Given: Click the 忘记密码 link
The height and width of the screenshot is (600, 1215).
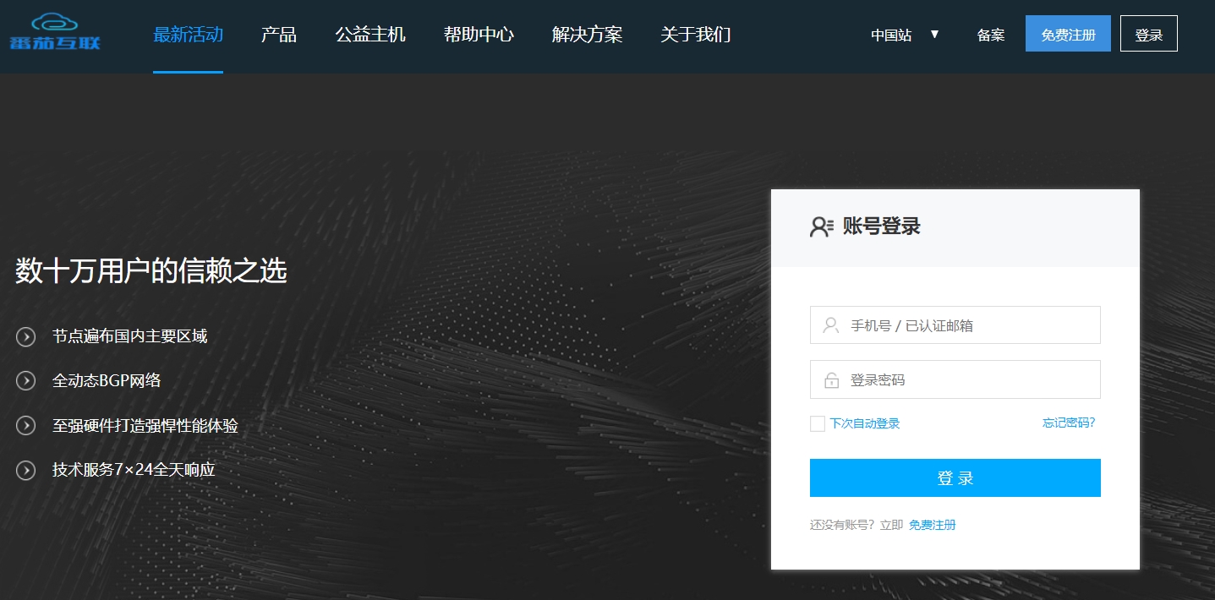Looking at the screenshot, I should 1068,423.
